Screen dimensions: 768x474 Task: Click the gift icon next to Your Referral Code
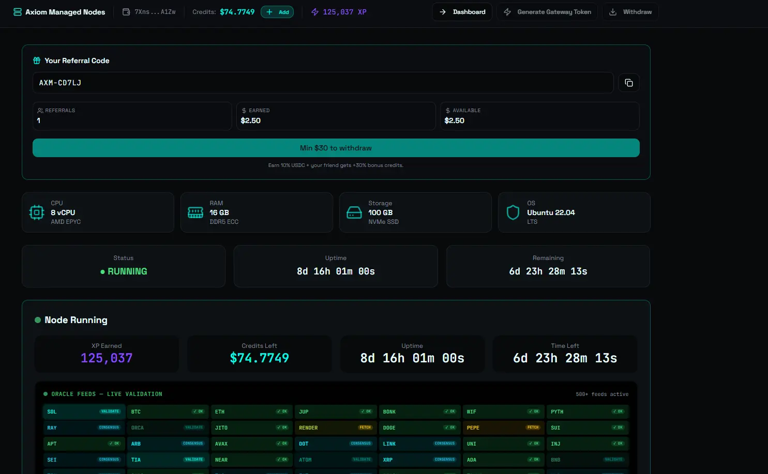(37, 60)
